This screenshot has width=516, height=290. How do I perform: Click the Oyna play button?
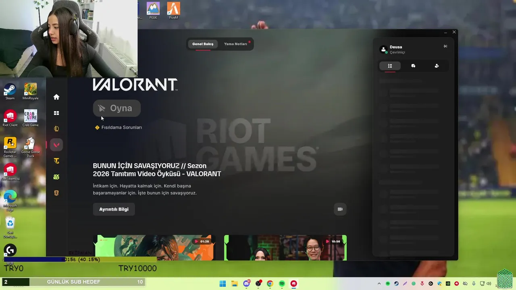tap(117, 108)
